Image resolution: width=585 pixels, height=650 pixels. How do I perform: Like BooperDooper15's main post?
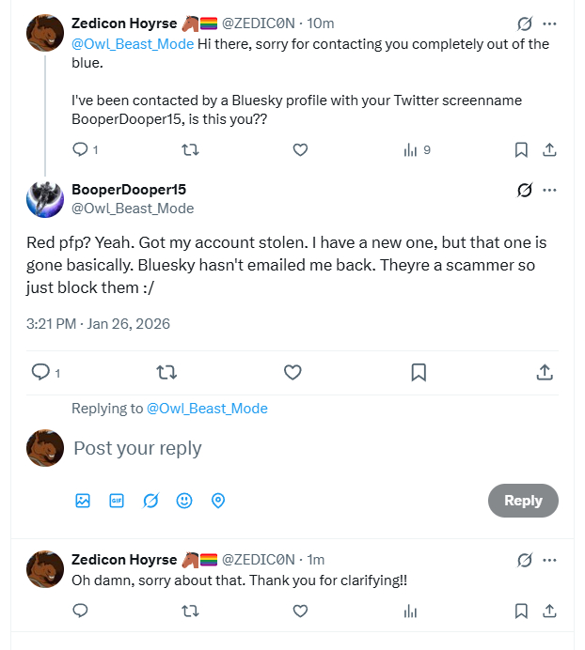(292, 373)
